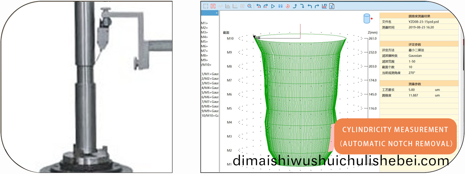The width and height of the screenshot is (465, 174).
Task: Activate the magnifier zoom-in tool
Action: pyautogui.click(x=250, y=6)
